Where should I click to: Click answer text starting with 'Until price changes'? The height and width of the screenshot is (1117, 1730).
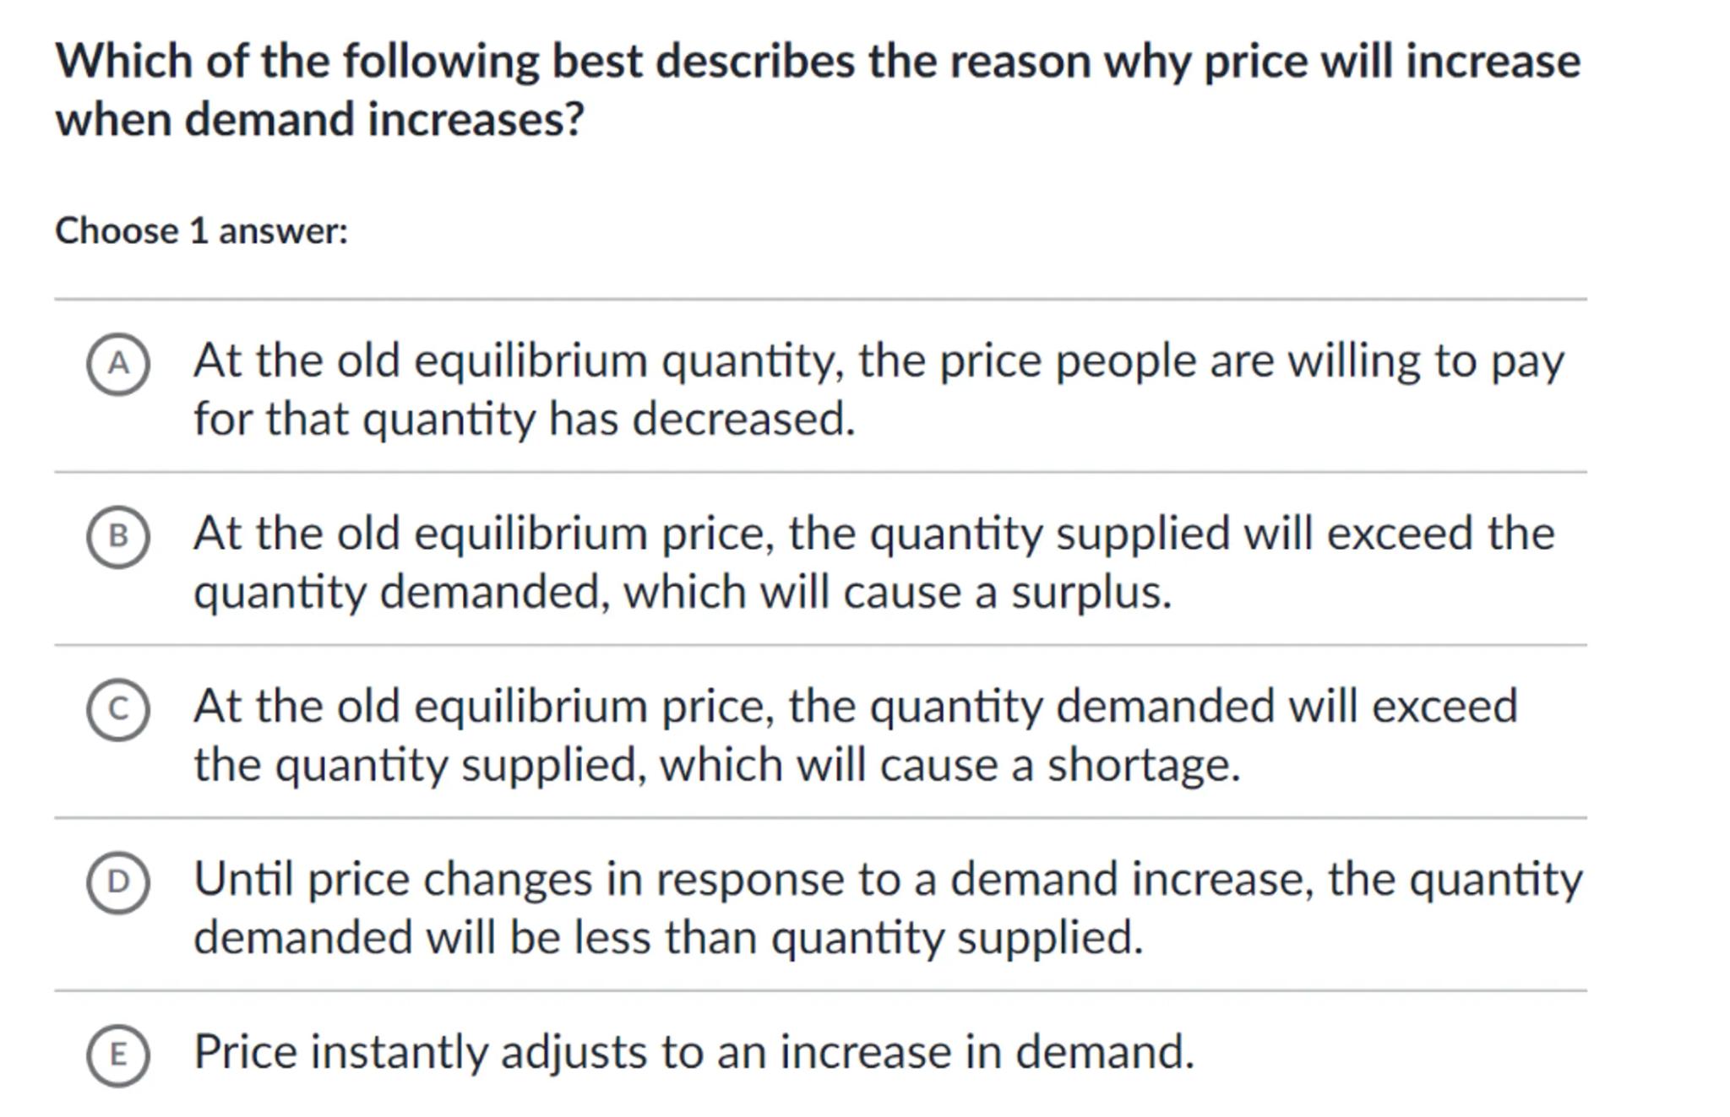887,908
